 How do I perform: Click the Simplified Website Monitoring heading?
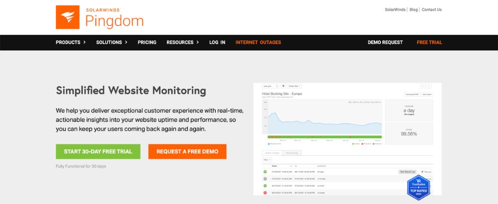[x=131, y=91]
